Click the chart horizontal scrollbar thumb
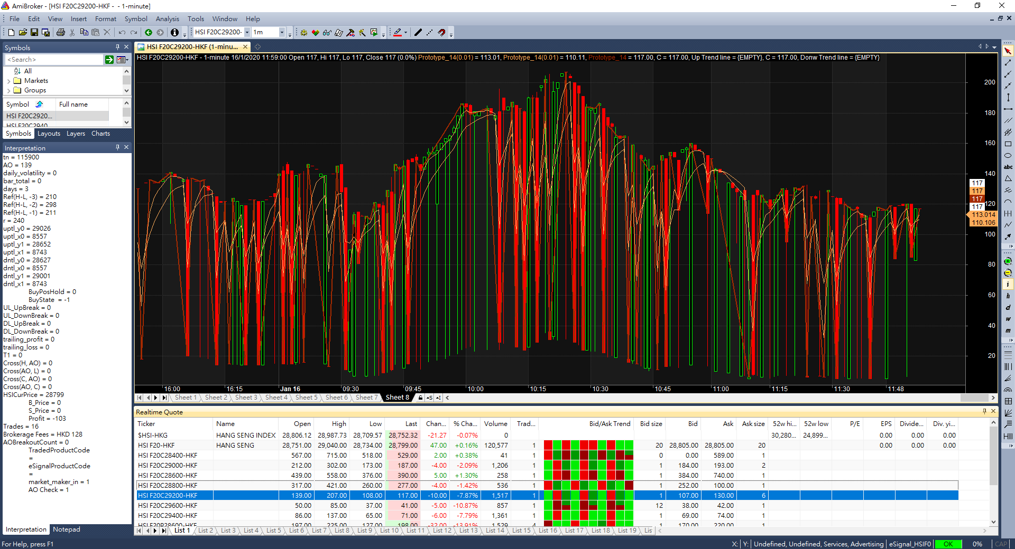1015x549 pixels. coord(974,397)
